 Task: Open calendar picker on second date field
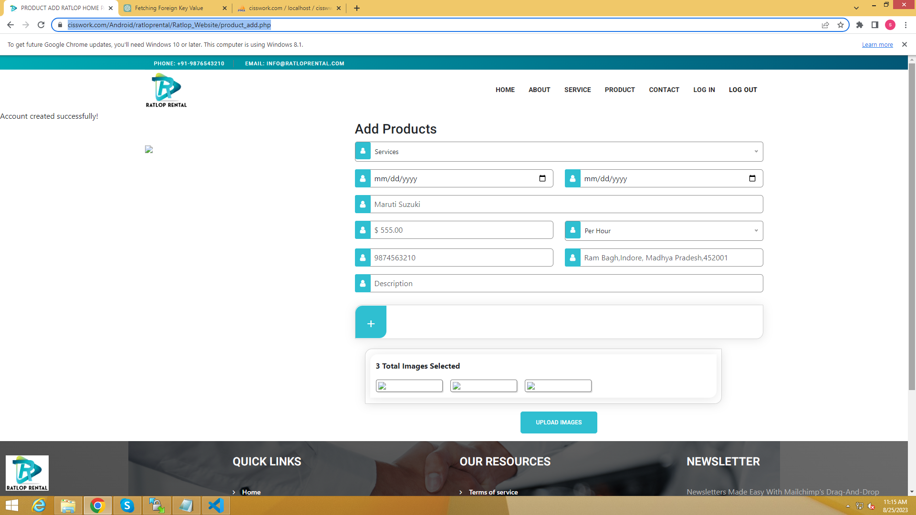[752, 178]
